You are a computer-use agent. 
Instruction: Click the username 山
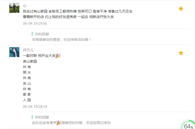tap(25, 6)
